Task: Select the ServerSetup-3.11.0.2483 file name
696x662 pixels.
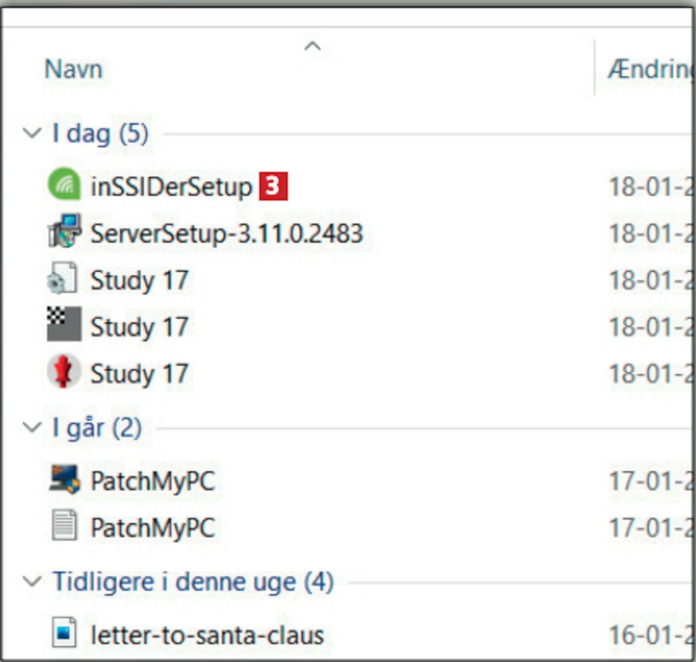Action: pos(226,233)
